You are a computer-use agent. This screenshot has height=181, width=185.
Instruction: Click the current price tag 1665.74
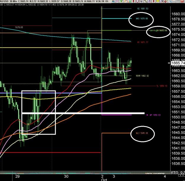(x=178, y=63)
